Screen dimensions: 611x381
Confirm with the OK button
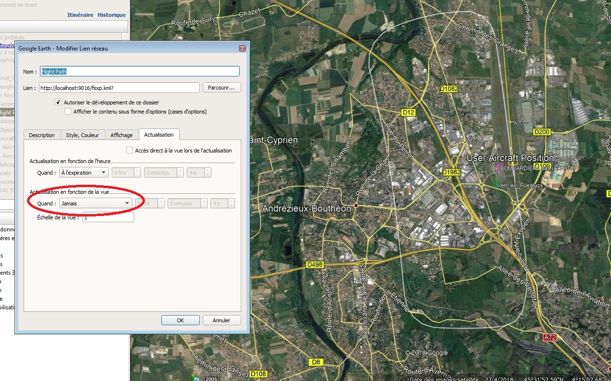tap(180, 320)
